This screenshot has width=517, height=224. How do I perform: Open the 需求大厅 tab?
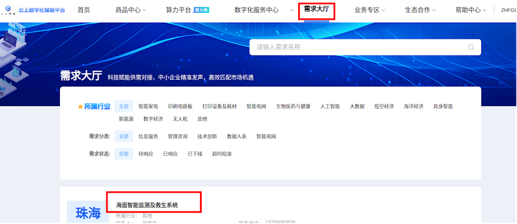pos(316,9)
